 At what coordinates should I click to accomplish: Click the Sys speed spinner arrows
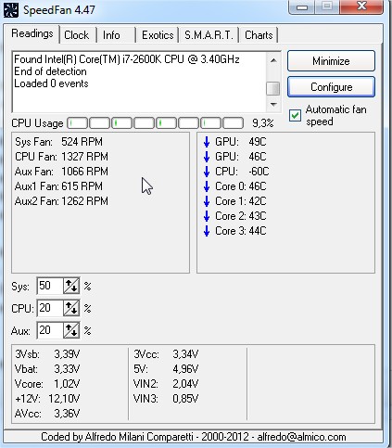(x=71, y=286)
